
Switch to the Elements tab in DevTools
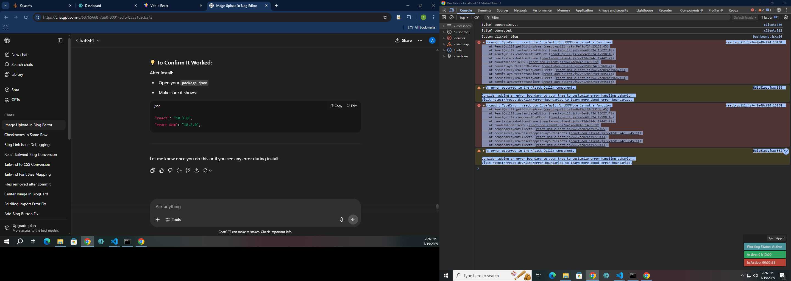pos(484,10)
